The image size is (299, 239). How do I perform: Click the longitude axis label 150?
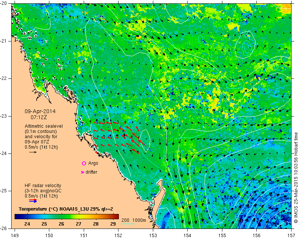[49, 236]
